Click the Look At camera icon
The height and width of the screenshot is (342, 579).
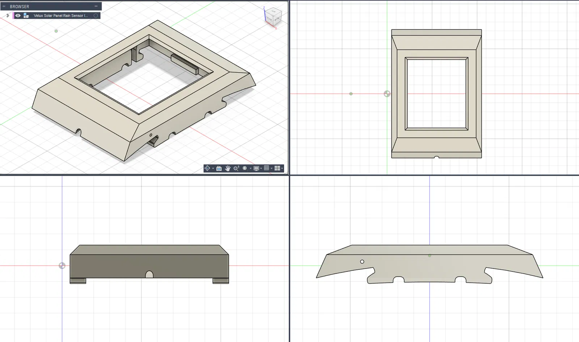click(219, 168)
